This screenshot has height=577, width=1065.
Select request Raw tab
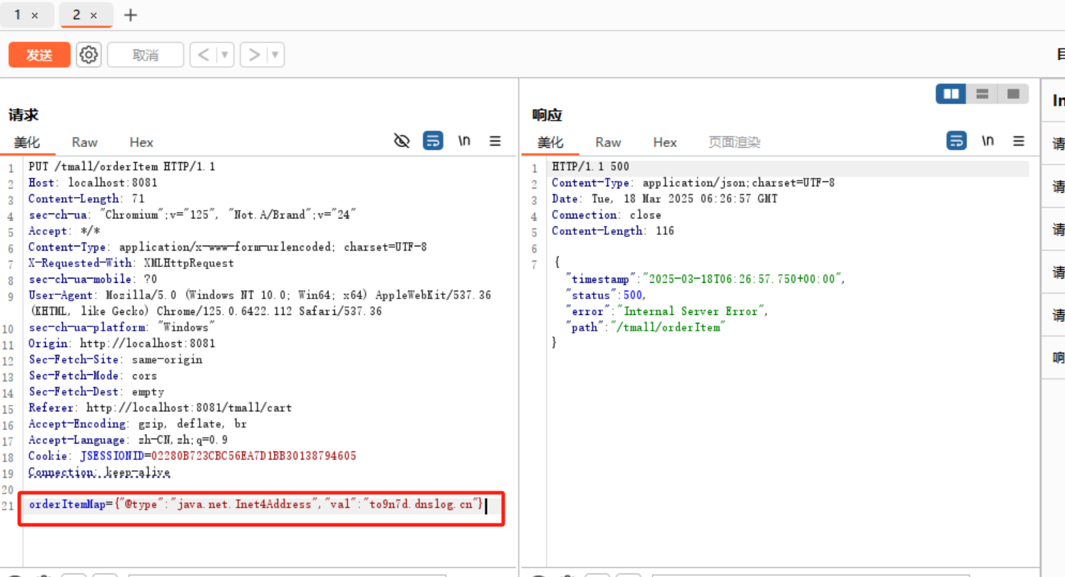click(84, 142)
